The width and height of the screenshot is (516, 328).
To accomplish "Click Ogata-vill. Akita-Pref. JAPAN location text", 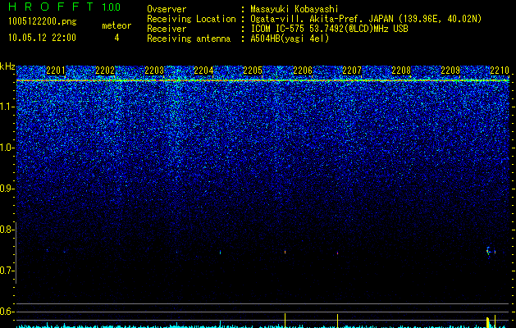I will (366, 19).
